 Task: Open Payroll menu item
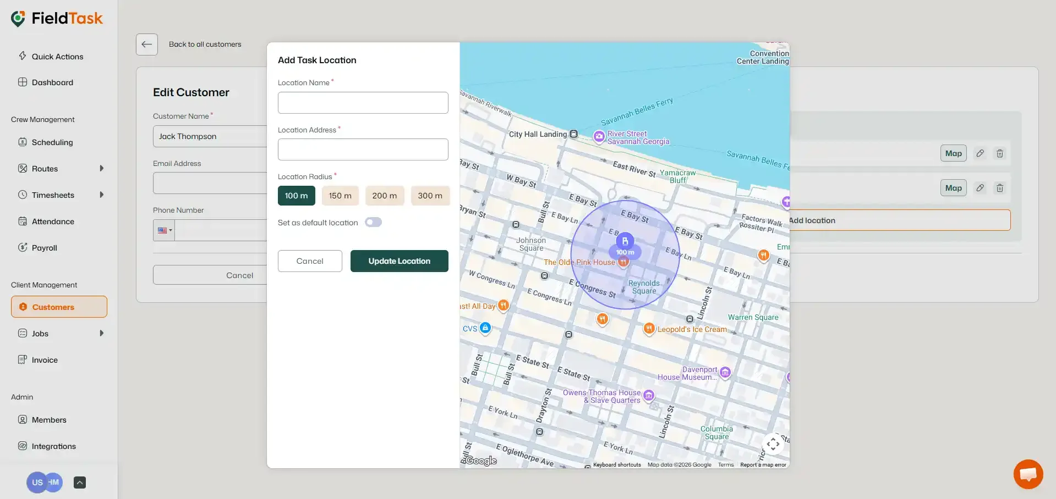(45, 248)
